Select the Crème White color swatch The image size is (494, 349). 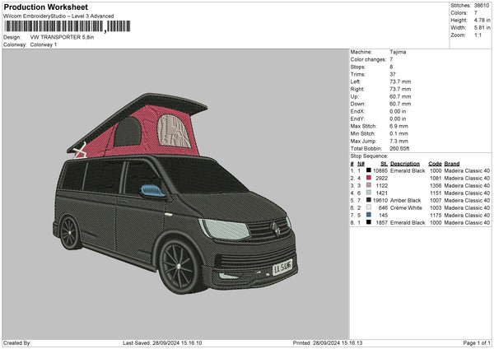point(367,207)
